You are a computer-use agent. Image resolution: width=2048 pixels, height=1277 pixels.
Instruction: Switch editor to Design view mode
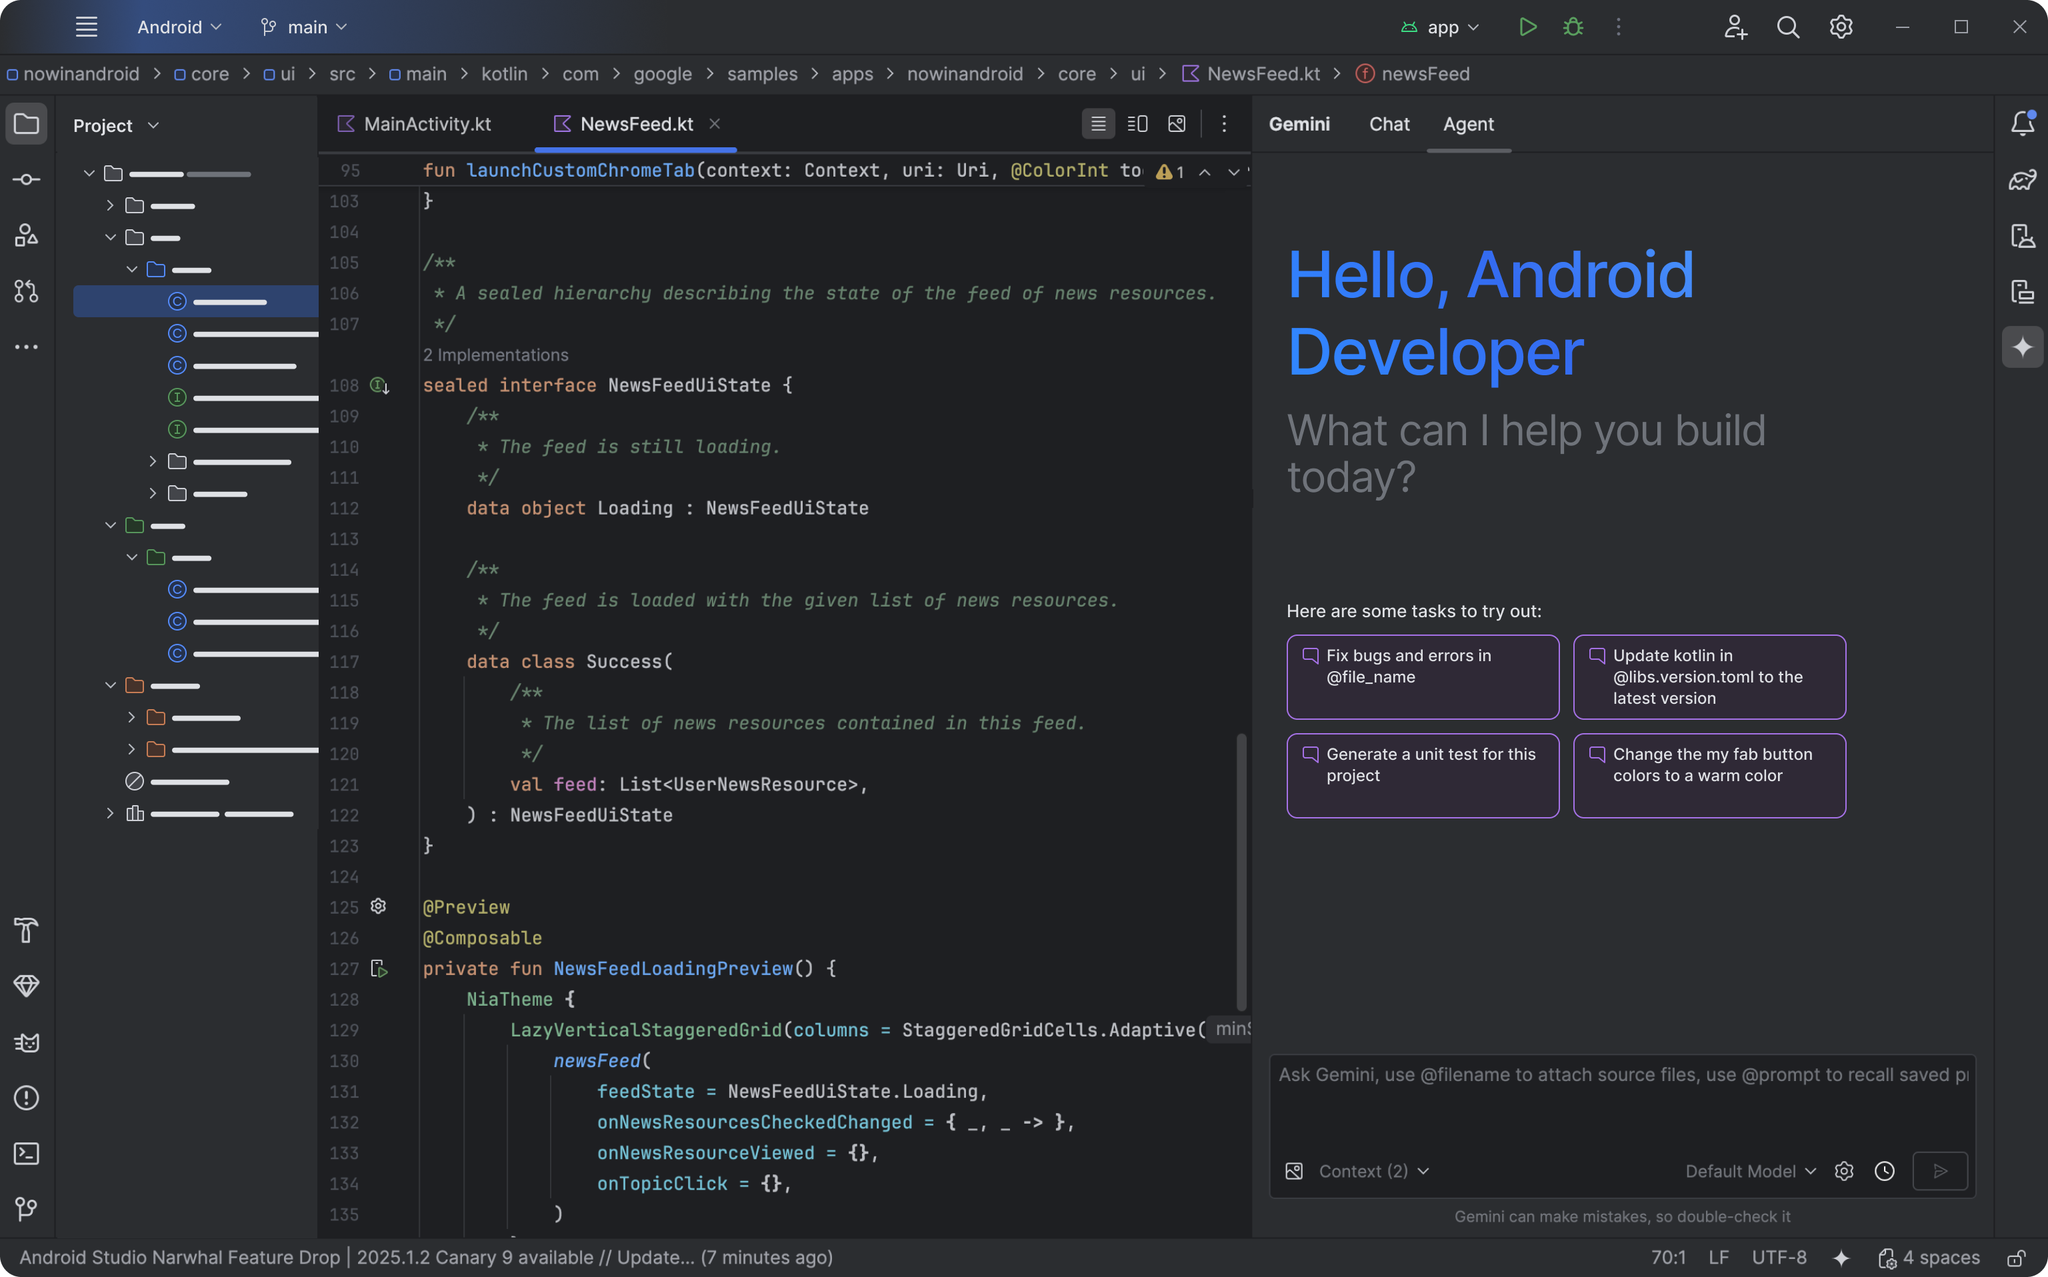[1177, 124]
